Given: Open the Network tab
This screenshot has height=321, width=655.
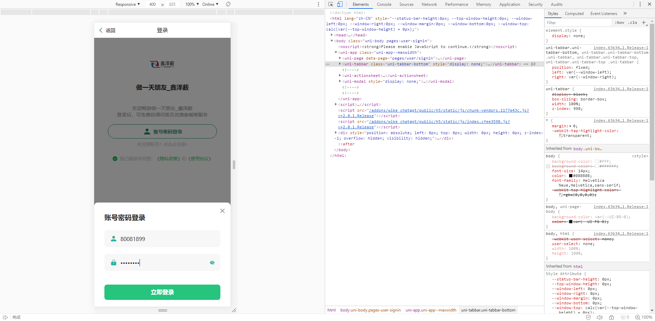Looking at the screenshot, I should coord(429,4).
